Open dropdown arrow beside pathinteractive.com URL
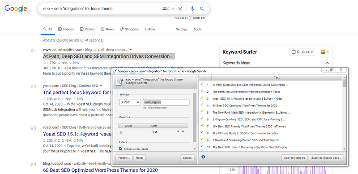Screen dimensions: 358x174 pos(130,50)
